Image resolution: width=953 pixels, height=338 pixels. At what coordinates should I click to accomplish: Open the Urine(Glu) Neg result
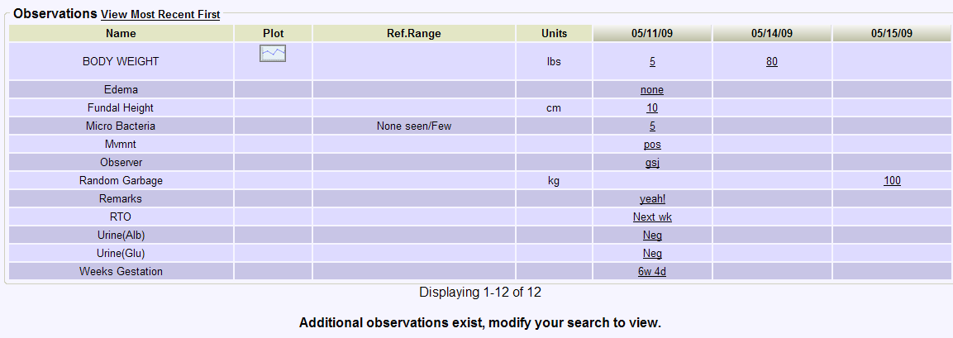tap(652, 254)
